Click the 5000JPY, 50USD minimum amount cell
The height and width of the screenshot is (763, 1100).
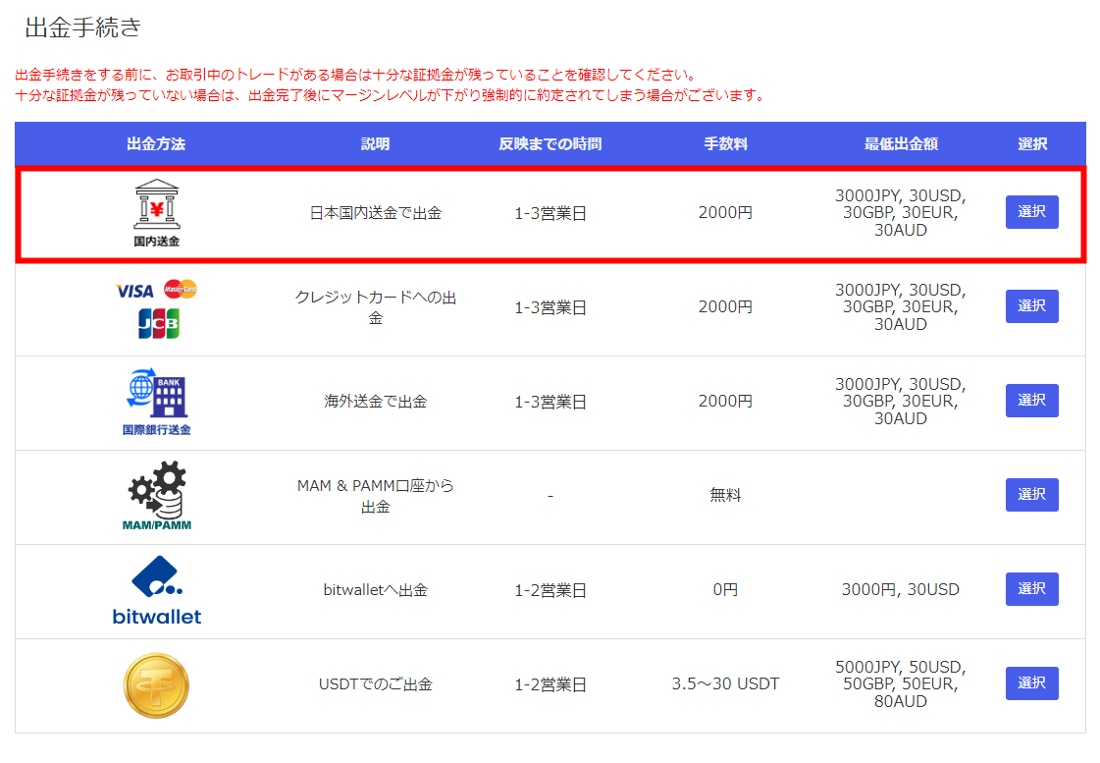point(901,683)
